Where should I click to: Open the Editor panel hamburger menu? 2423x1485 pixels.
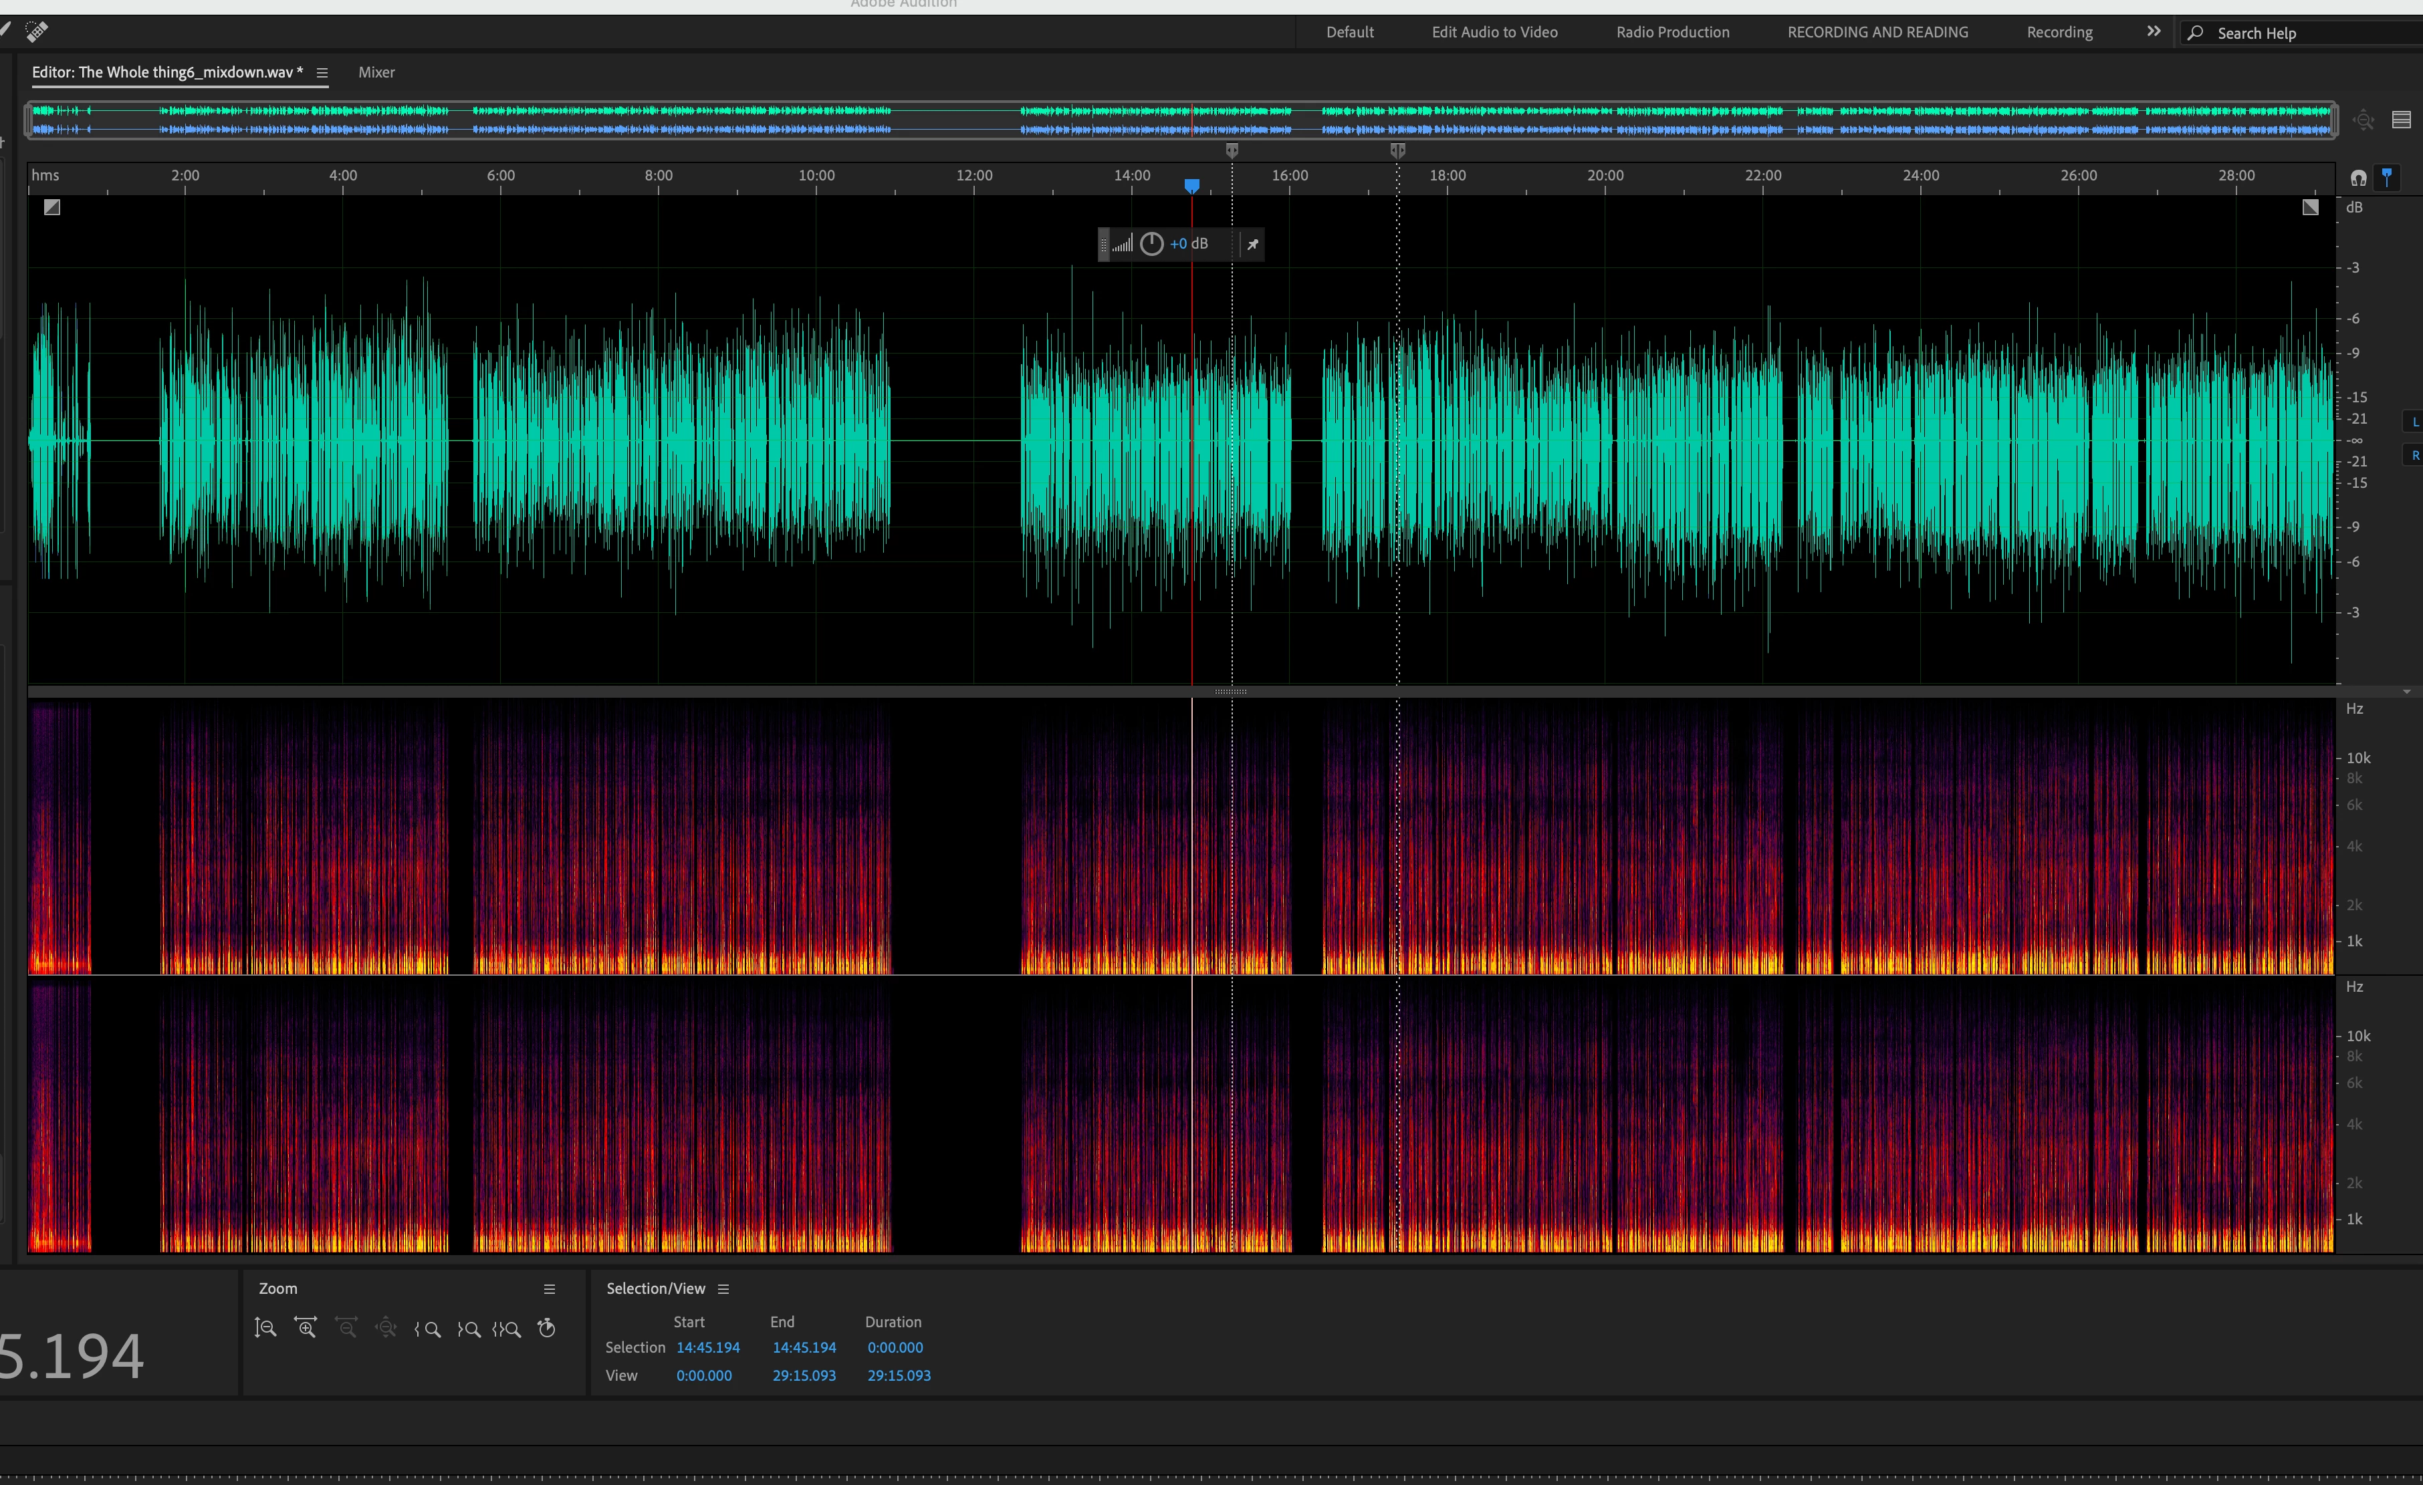(x=322, y=73)
